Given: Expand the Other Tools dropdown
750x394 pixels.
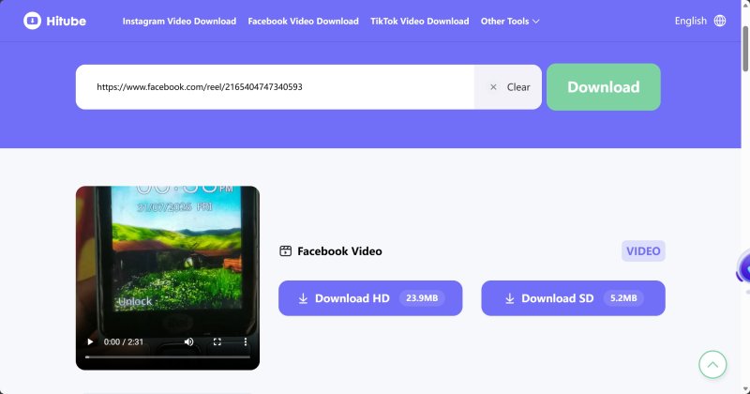Looking at the screenshot, I should pos(510,21).
